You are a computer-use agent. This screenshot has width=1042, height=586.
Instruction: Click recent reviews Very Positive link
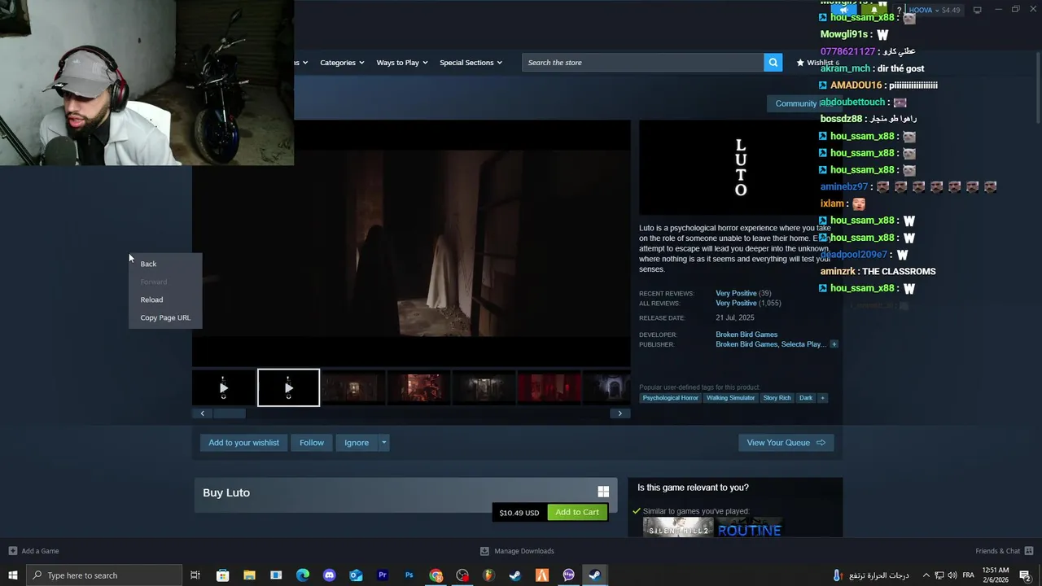(736, 293)
